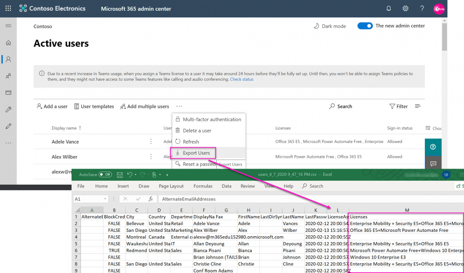
Task: Choose Reset a password menu item
Action: click(x=195, y=164)
